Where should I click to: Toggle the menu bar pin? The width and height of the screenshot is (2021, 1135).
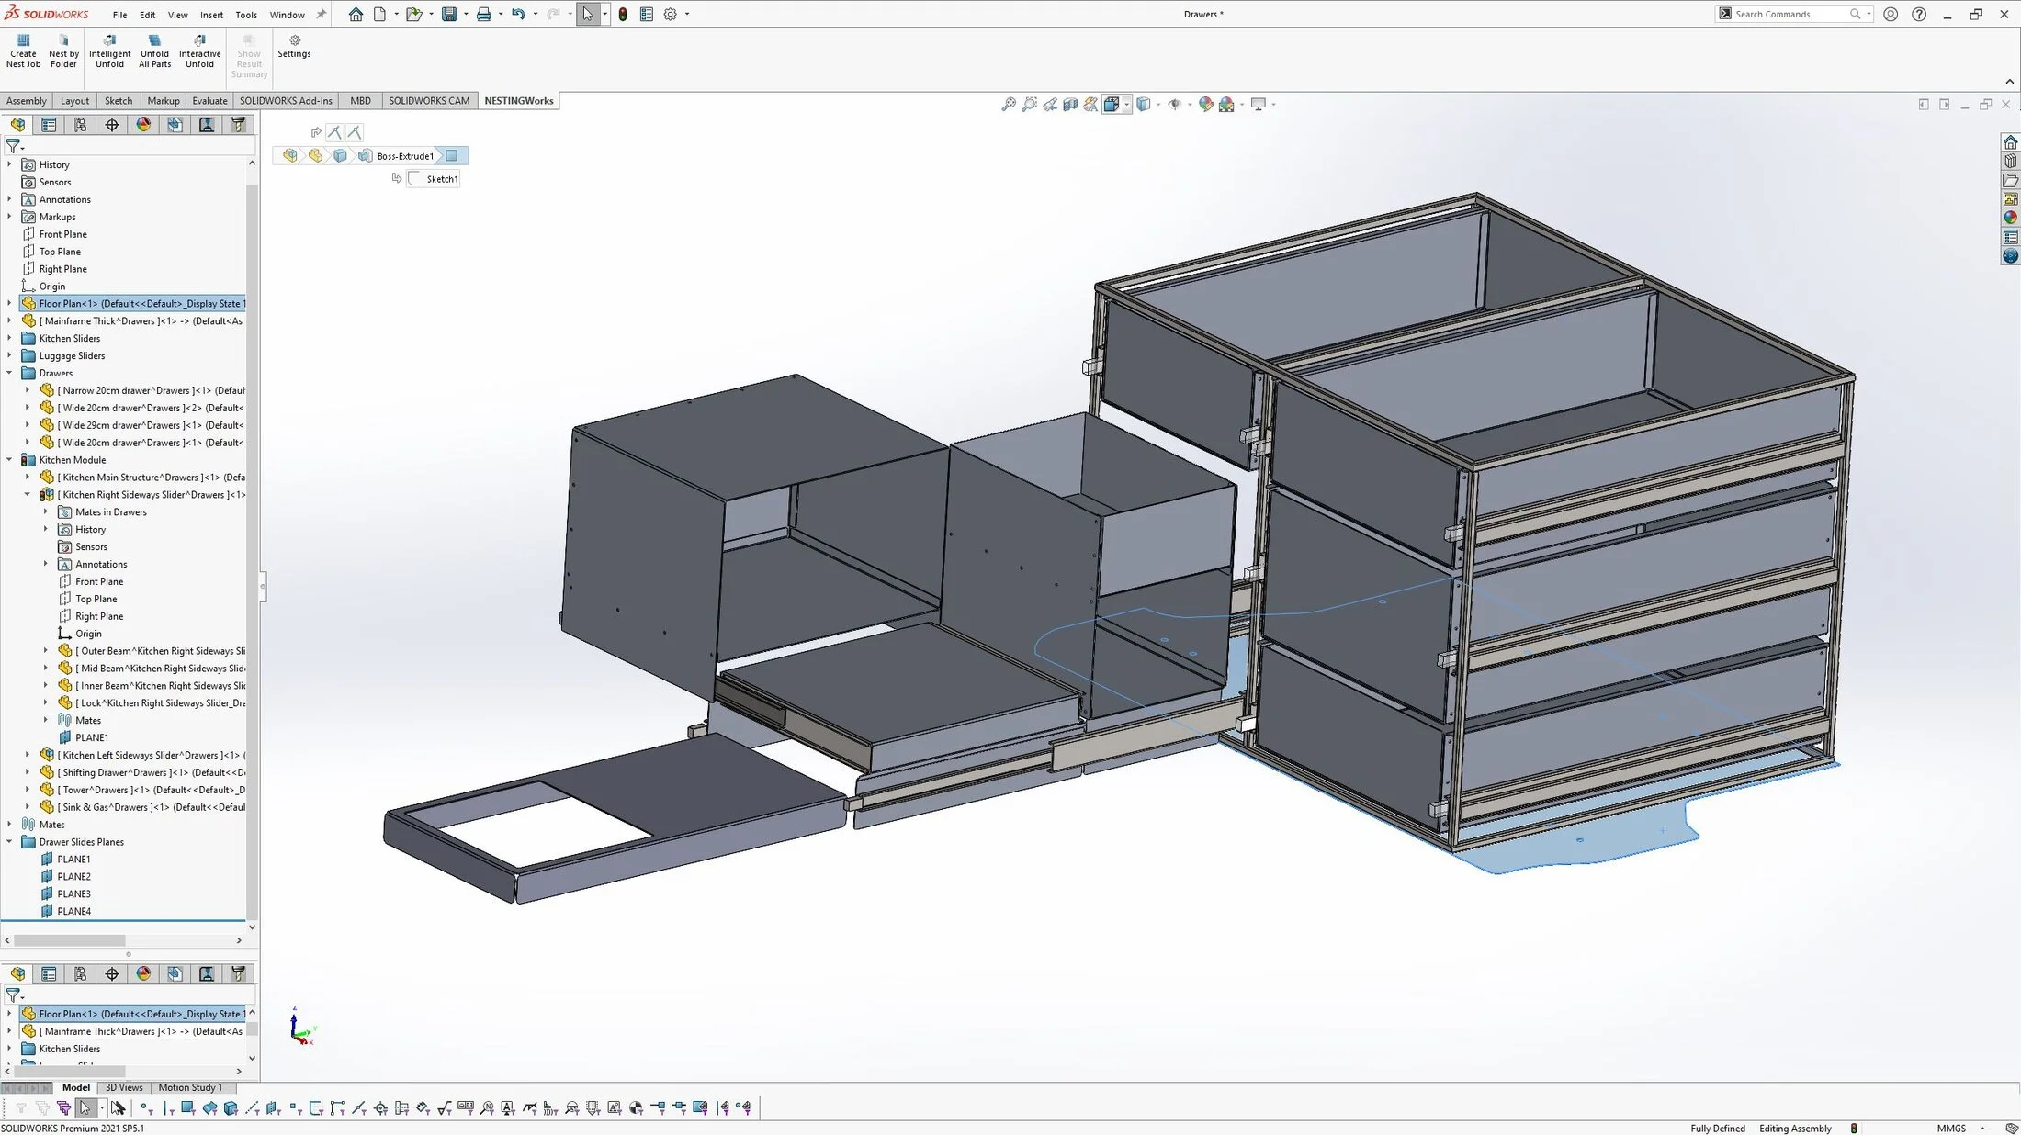click(x=321, y=14)
